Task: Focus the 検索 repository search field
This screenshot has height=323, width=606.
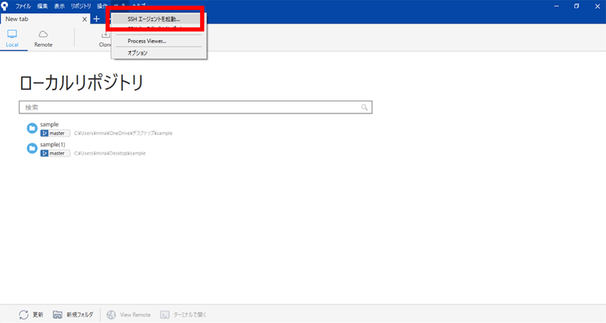Action: tap(195, 108)
